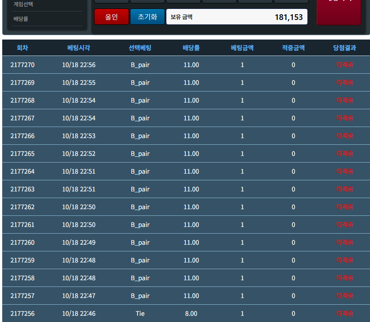Select round number 2177270
370x322 pixels.
tap(23, 65)
